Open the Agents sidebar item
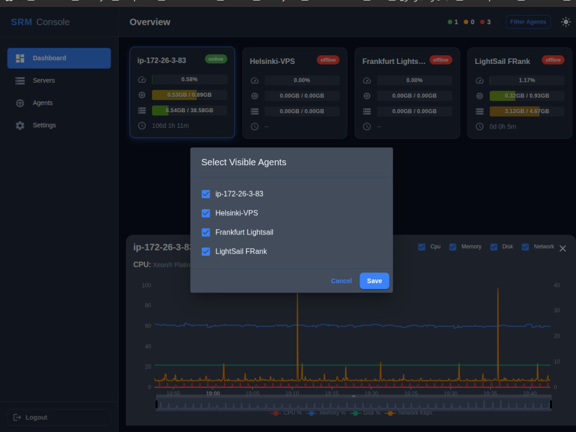 point(59,103)
